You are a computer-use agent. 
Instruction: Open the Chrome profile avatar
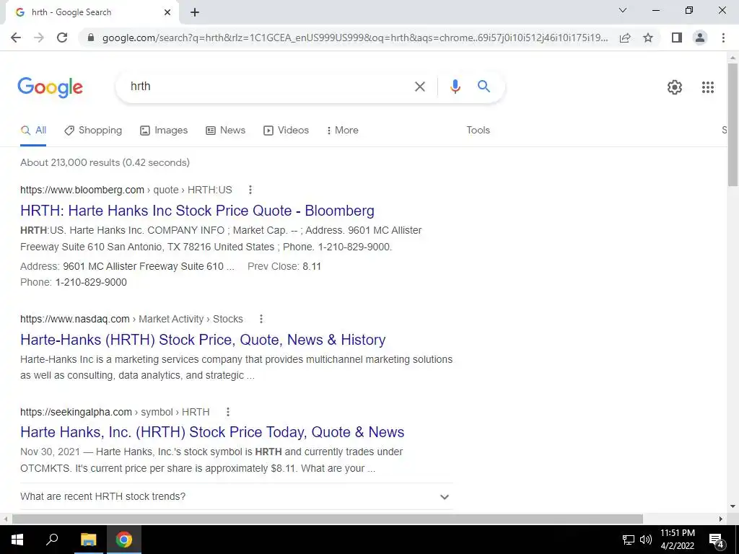coord(700,38)
